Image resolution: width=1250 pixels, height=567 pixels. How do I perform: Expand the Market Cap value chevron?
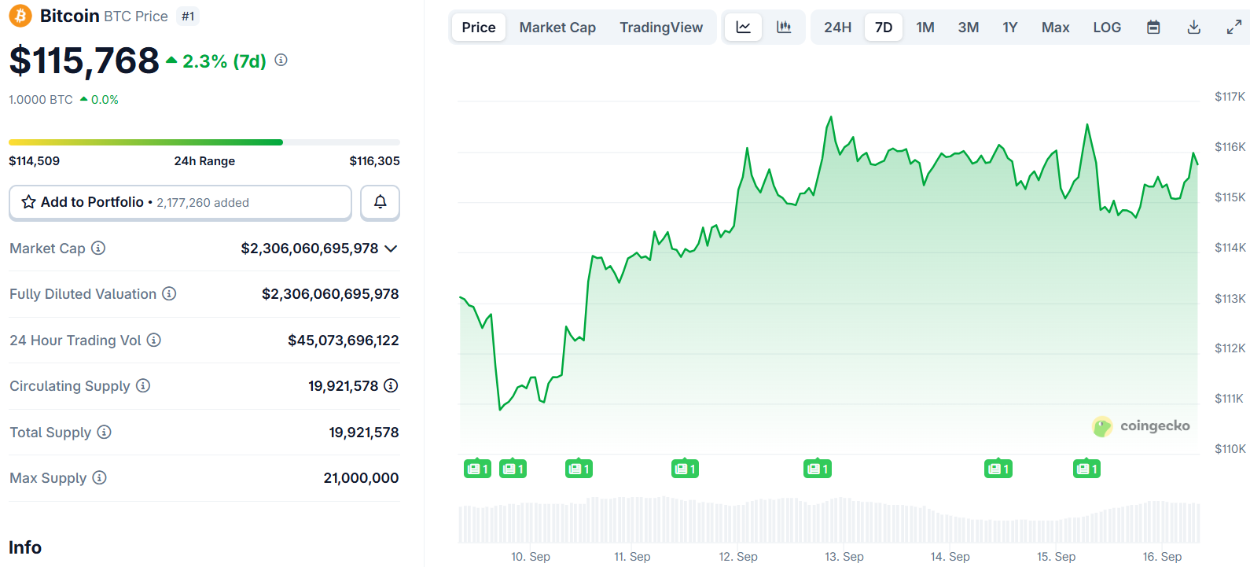pyautogui.click(x=391, y=249)
